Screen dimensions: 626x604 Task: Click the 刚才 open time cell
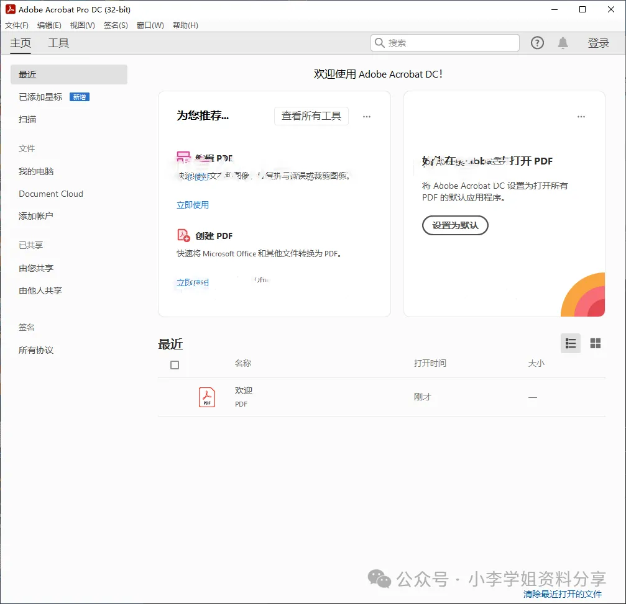coord(422,397)
